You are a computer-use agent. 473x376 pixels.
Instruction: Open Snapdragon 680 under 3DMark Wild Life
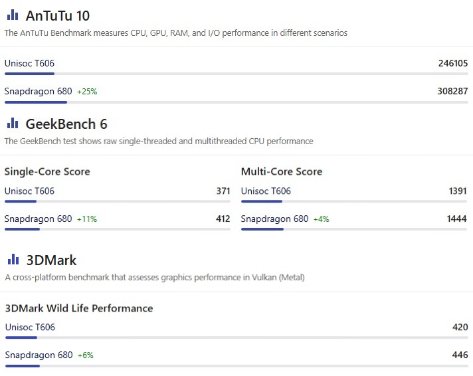tap(39, 355)
